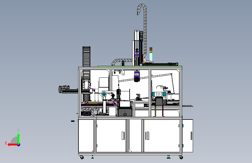Select the bottom-left caster wheel
The height and width of the screenshot is (163, 252).
click(x=82, y=157)
